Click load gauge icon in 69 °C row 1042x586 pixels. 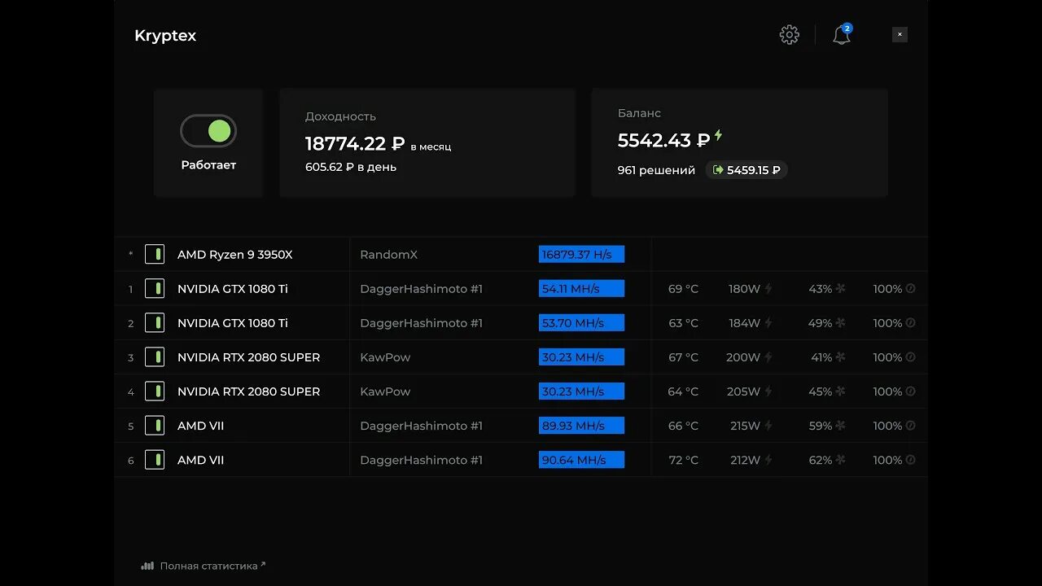tap(911, 289)
